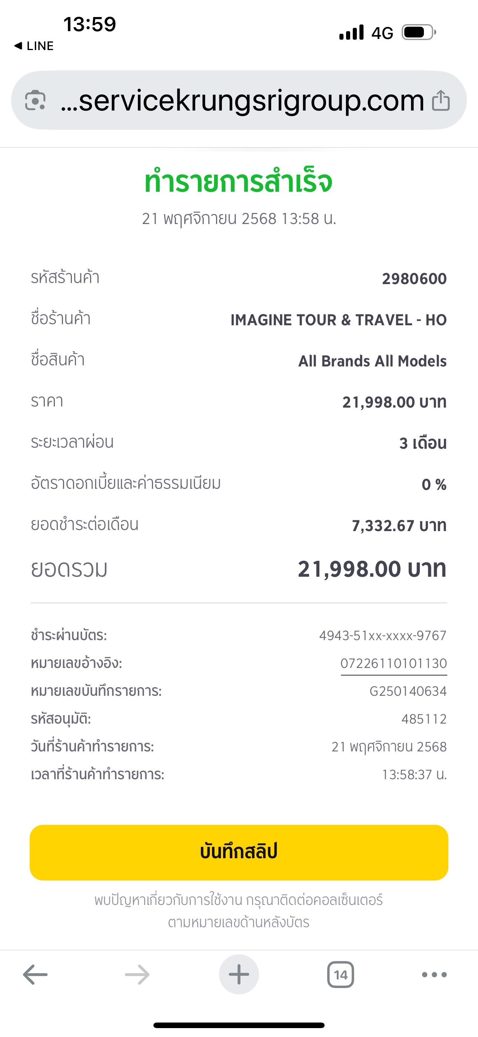Go back with the left arrow
Viewport: 478px width, 1037px height.
tap(36, 975)
